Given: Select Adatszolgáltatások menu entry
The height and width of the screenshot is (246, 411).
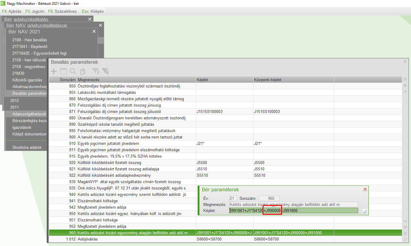Looking at the screenshot, I should 29,114.
